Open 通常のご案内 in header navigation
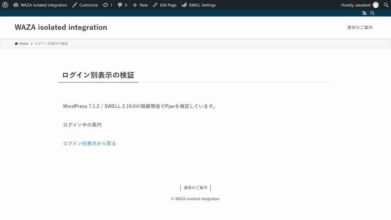This screenshot has width=391, height=220. (360, 27)
